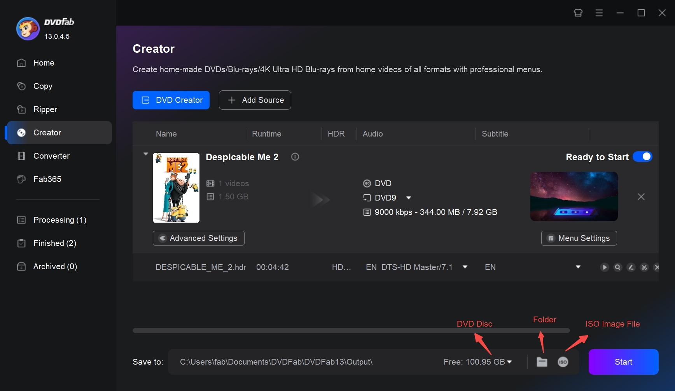Image resolution: width=675 pixels, height=391 pixels.
Task: Open magnifier preview icon on the title row
Action: pyautogui.click(x=617, y=267)
